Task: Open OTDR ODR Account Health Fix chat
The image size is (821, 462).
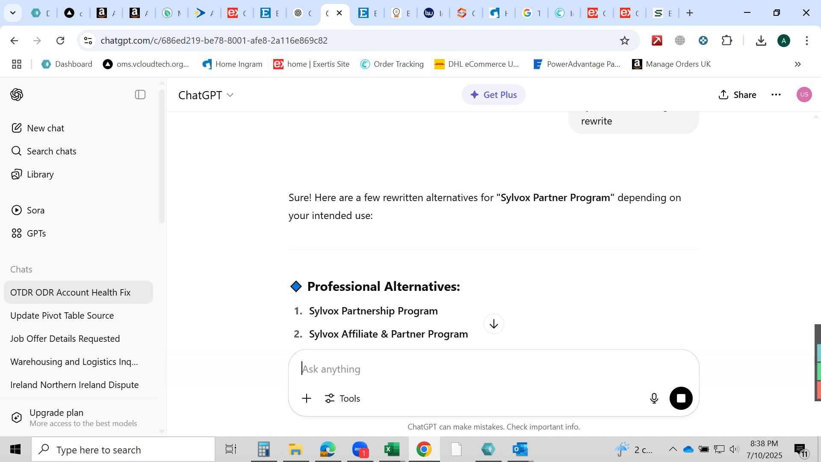Action: coord(78,292)
